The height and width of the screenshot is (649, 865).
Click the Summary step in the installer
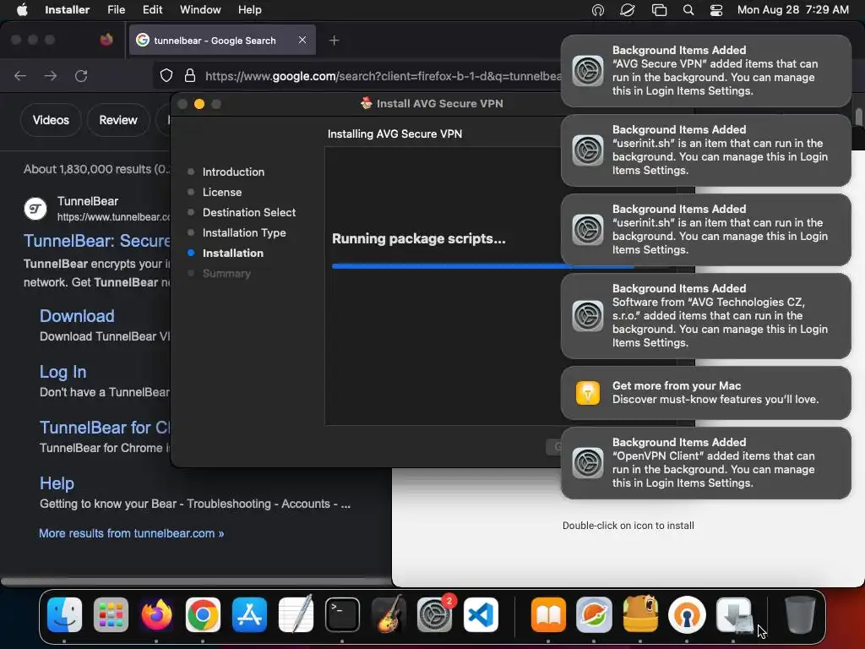tap(226, 274)
